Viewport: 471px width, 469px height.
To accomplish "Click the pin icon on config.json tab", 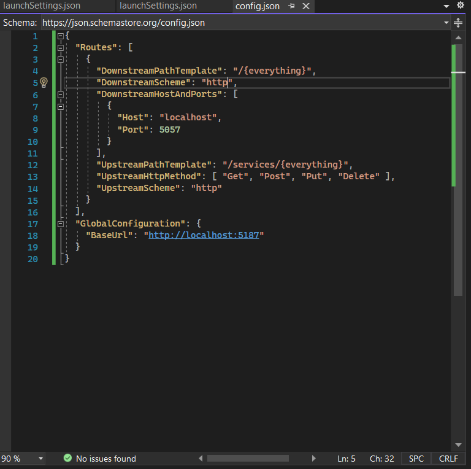I will coord(292,6).
